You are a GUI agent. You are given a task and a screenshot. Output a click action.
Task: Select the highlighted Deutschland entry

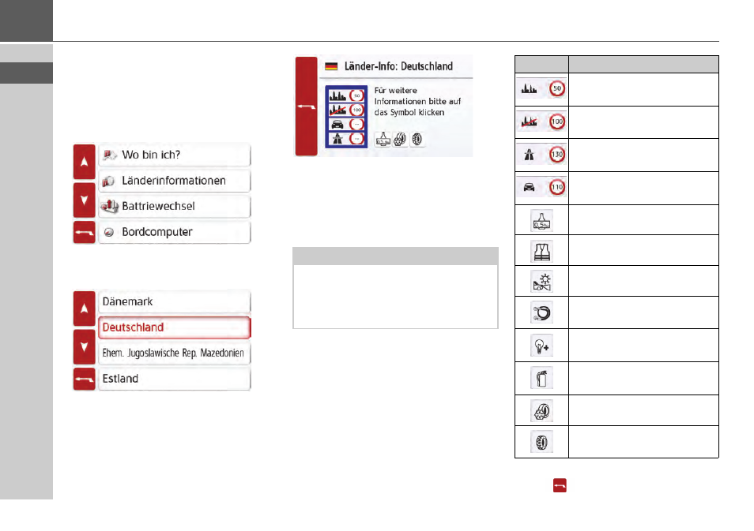tap(174, 327)
